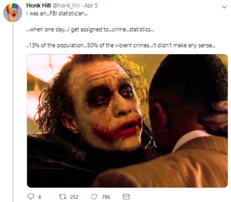View the 786 likes count
The height and width of the screenshot is (202, 231).
[x=106, y=197]
